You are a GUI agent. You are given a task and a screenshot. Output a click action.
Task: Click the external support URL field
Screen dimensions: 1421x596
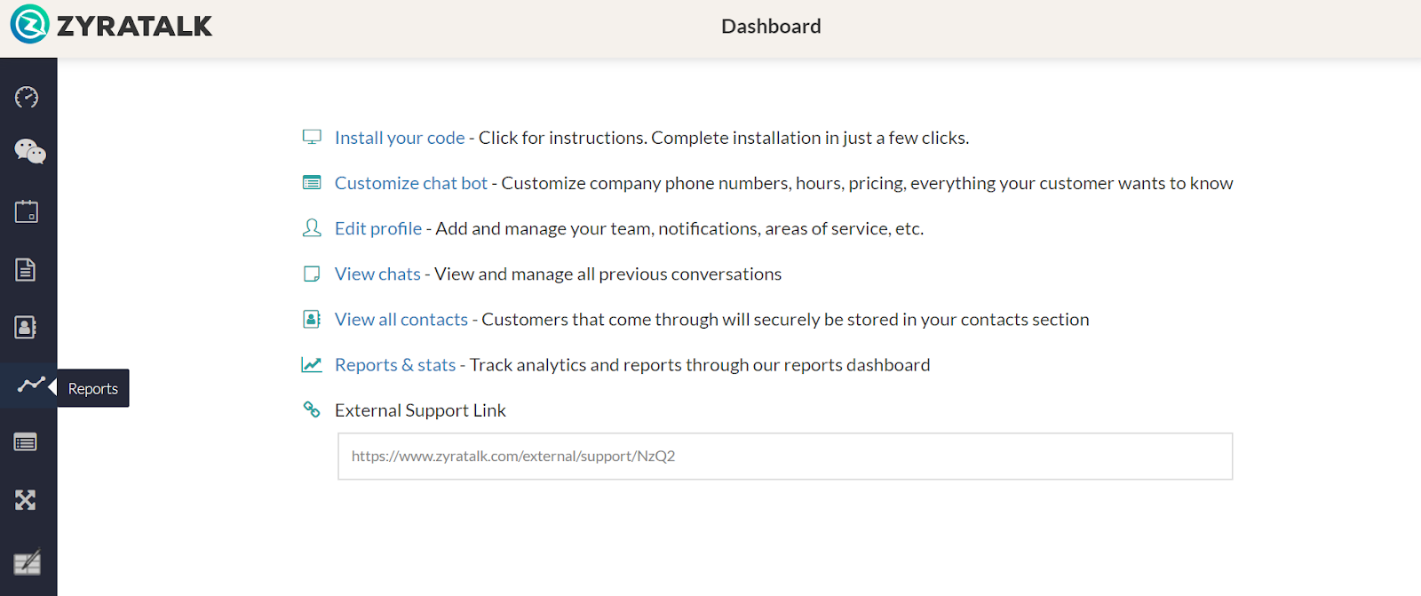click(785, 457)
